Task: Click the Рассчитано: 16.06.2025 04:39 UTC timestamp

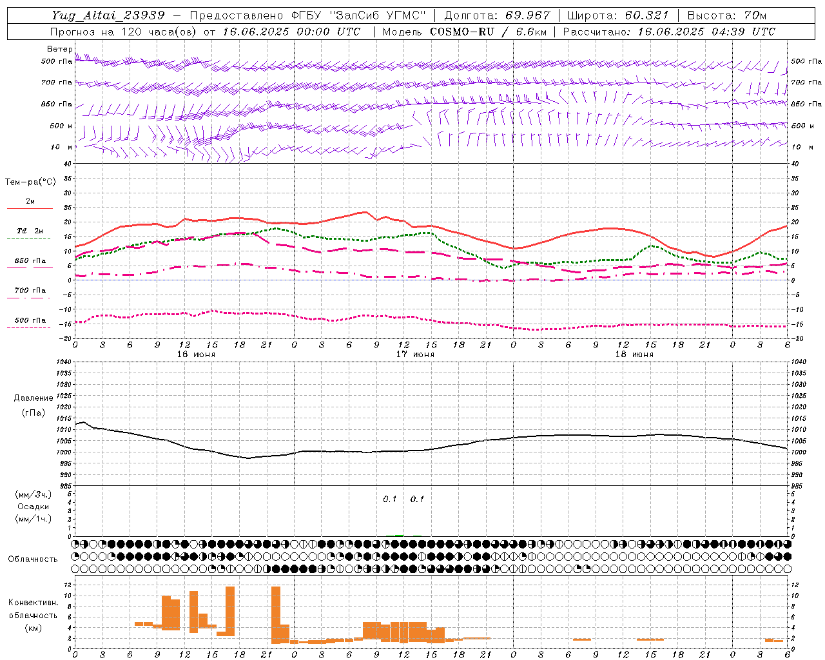Action: point(669,32)
